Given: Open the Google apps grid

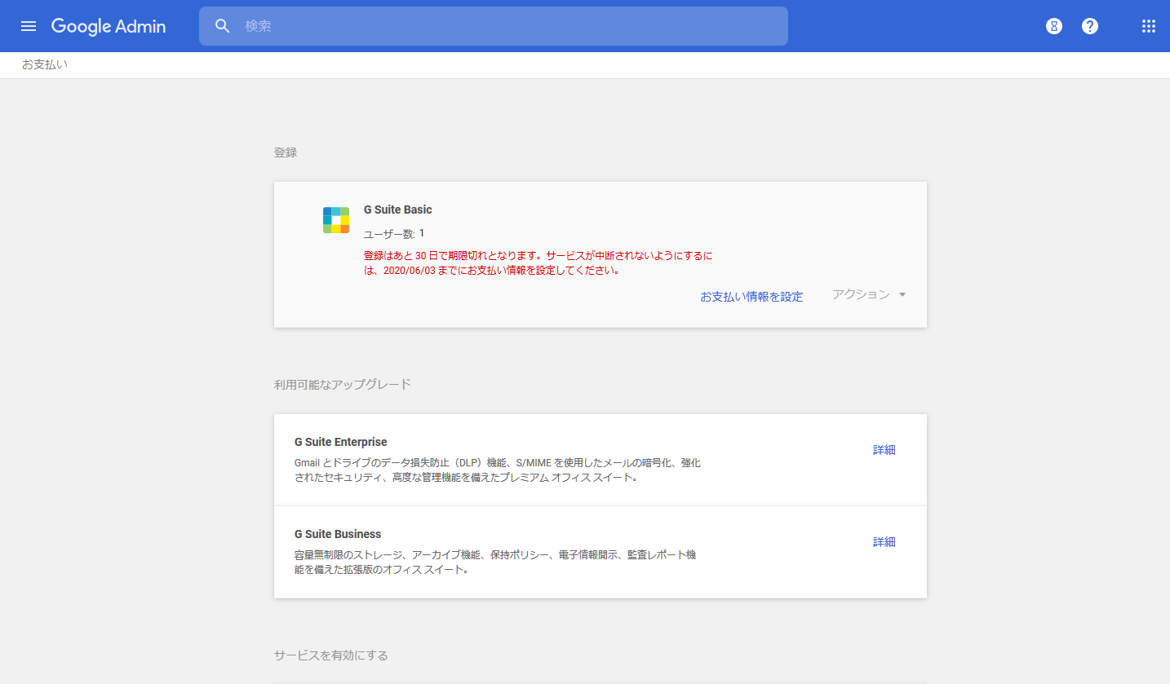Looking at the screenshot, I should coord(1149,26).
